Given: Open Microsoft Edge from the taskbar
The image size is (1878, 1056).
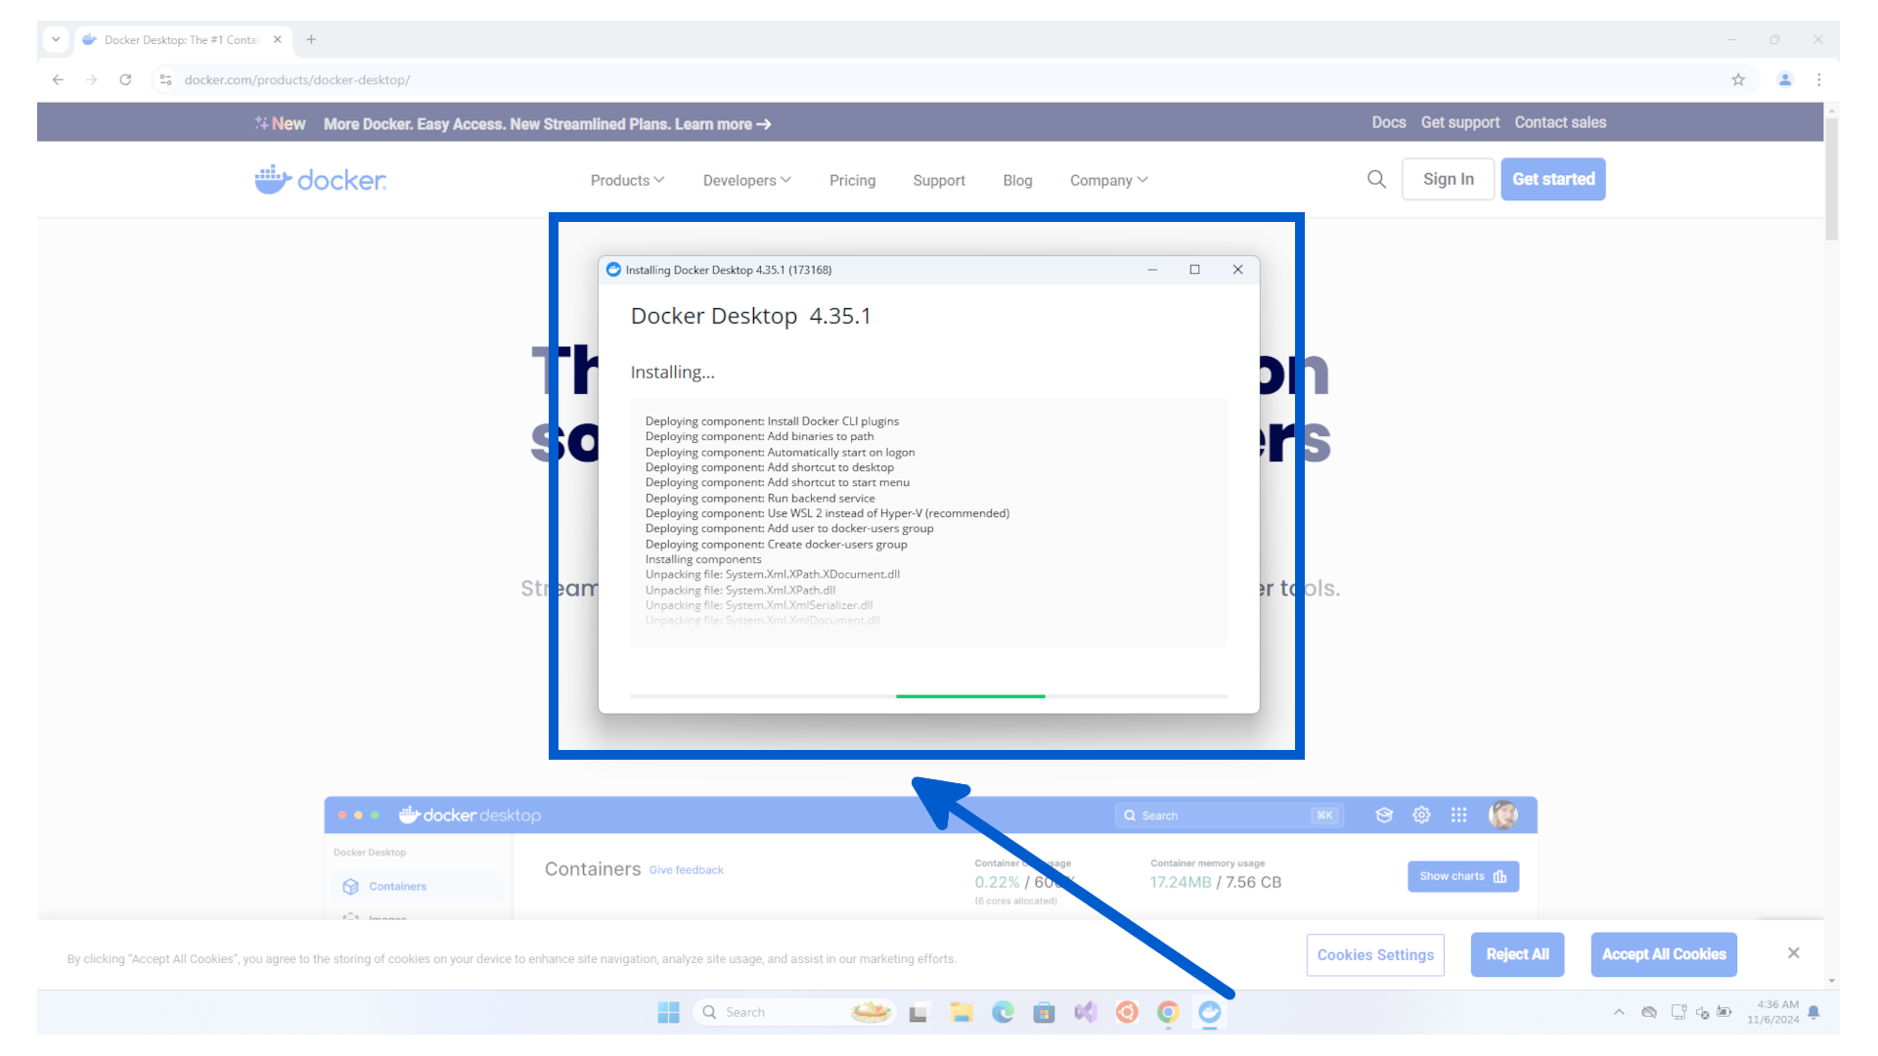Looking at the screenshot, I should [x=1003, y=1012].
